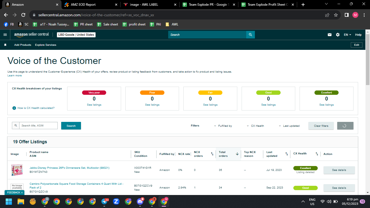The image size is (370, 208).
Task: Click the Jakks-Disney Princess product thumbnail
Action: pos(17,170)
